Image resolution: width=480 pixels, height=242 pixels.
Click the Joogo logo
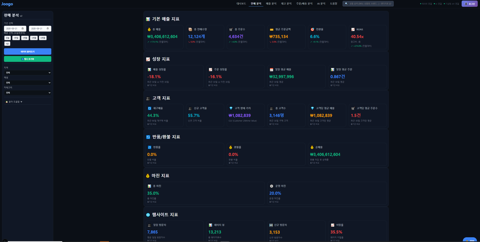point(7,4)
